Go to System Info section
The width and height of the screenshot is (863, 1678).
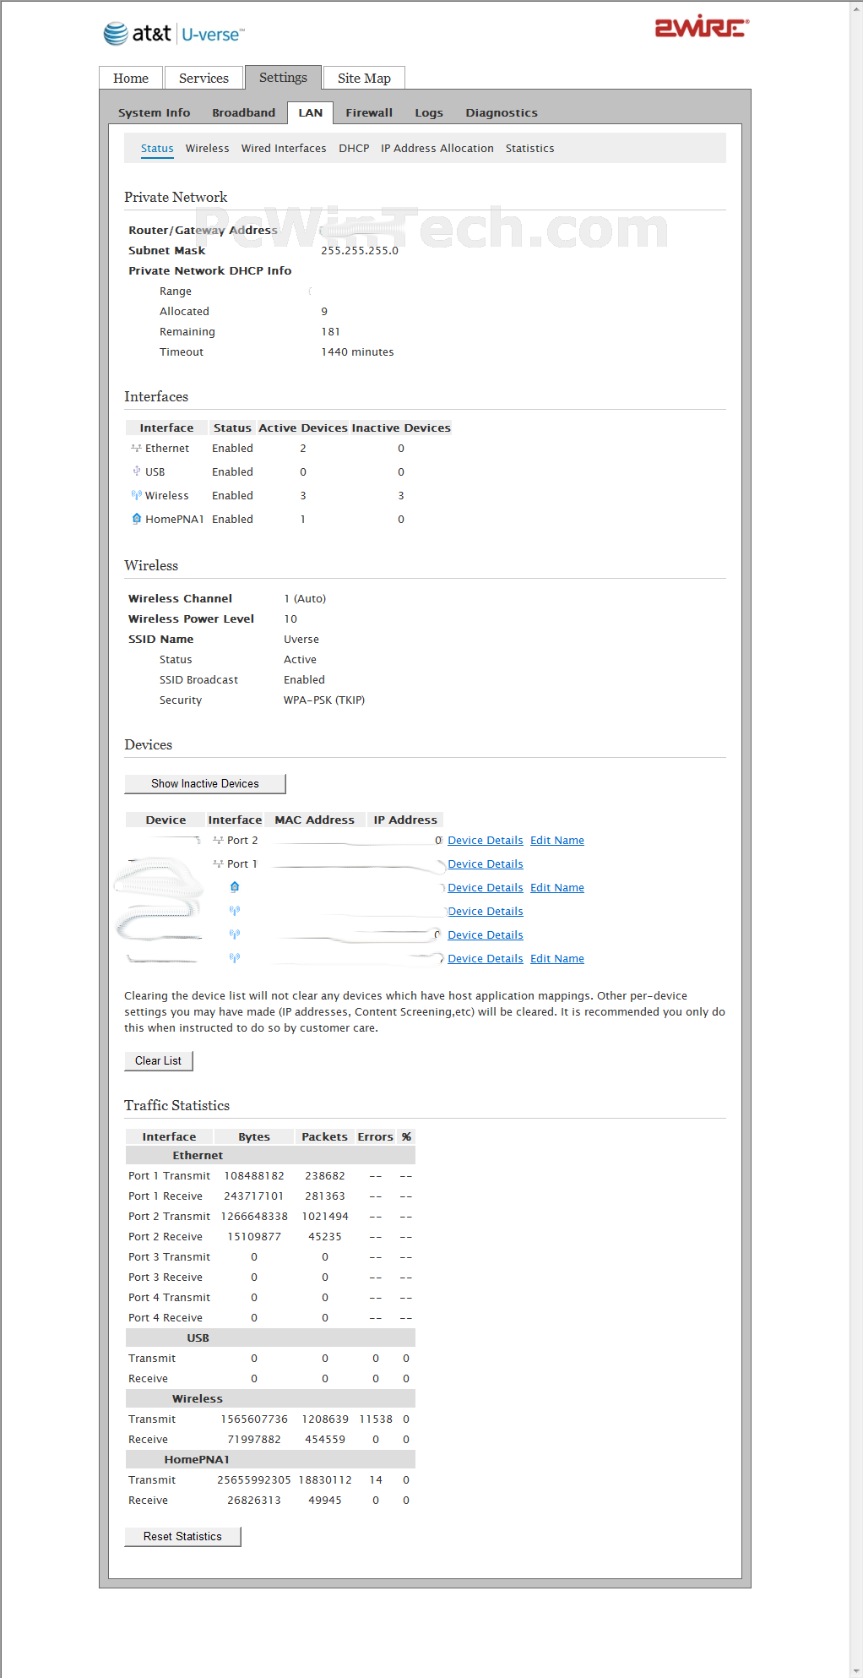coord(154,112)
